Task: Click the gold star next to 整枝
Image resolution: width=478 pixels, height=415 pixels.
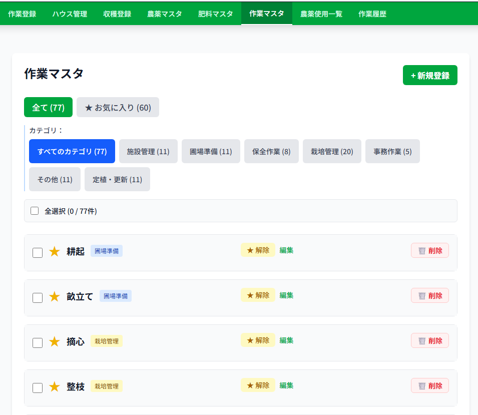Action: click(55, 387)
